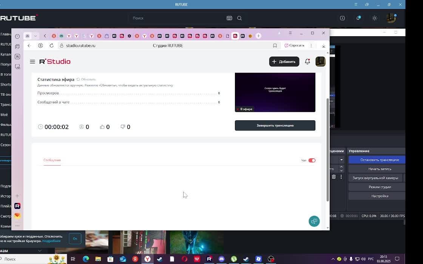Open RUTUBE notifications bell in background window
Image resolution: width=423 pixels, height=264 pixels.
(358, 18)
